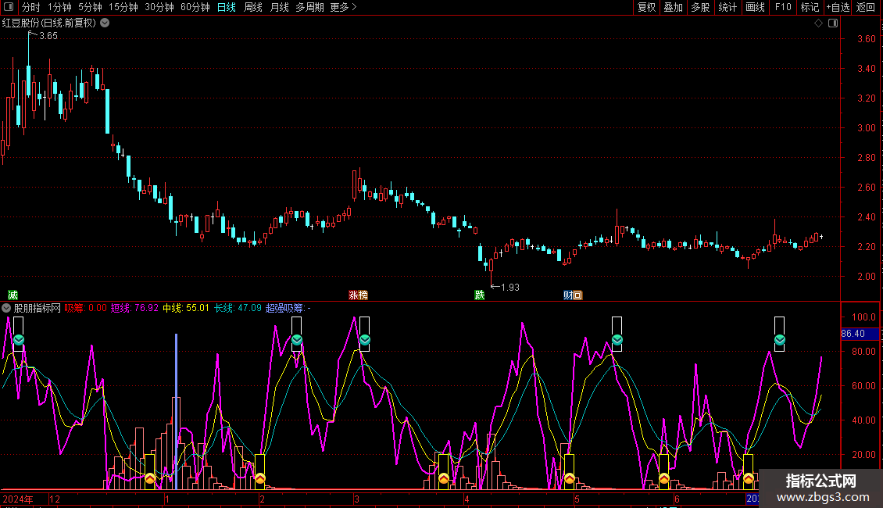The image size is (883, 508).
Task: Expand dropdown next to 红豆股份(日线.前复权)
Action: click(105, 23)
